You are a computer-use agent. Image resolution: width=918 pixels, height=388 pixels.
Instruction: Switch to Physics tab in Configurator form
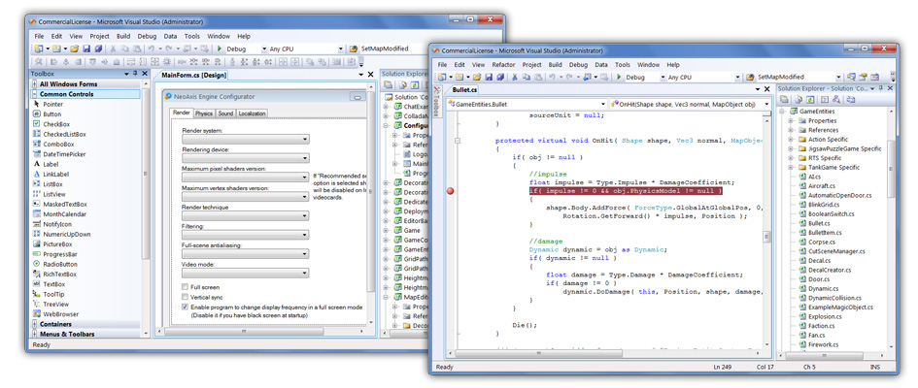pyautogui.click(x=204, y=113)
